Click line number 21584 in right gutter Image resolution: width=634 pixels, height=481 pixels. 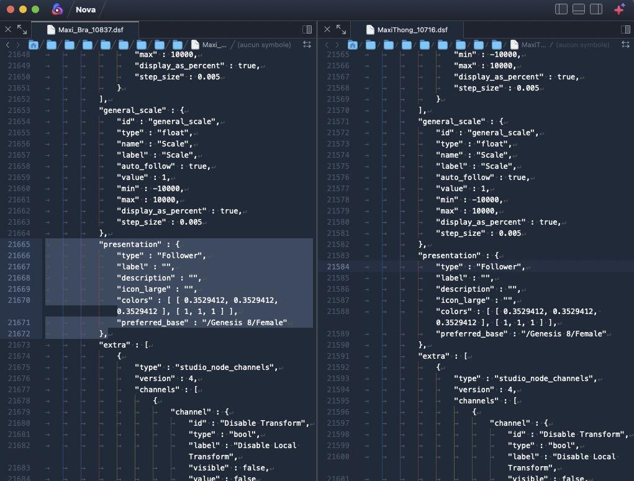338,266
